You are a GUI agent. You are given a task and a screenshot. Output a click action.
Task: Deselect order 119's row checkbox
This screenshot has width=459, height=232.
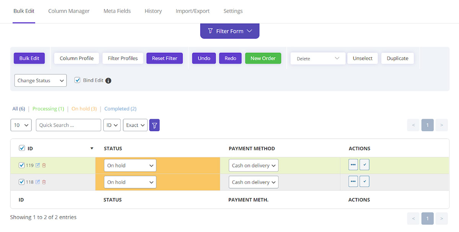(22, 165)
